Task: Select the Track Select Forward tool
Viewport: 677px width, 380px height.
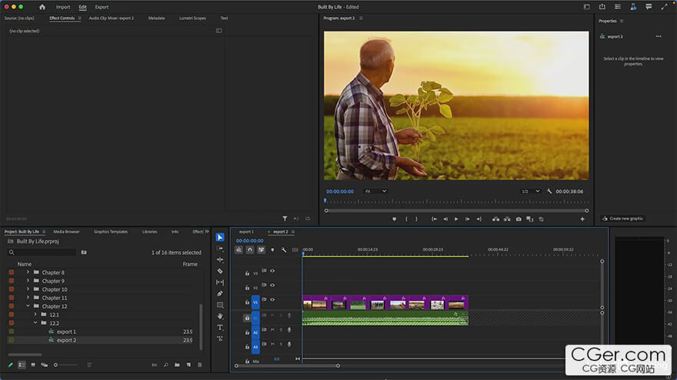Action: point(220,249)
